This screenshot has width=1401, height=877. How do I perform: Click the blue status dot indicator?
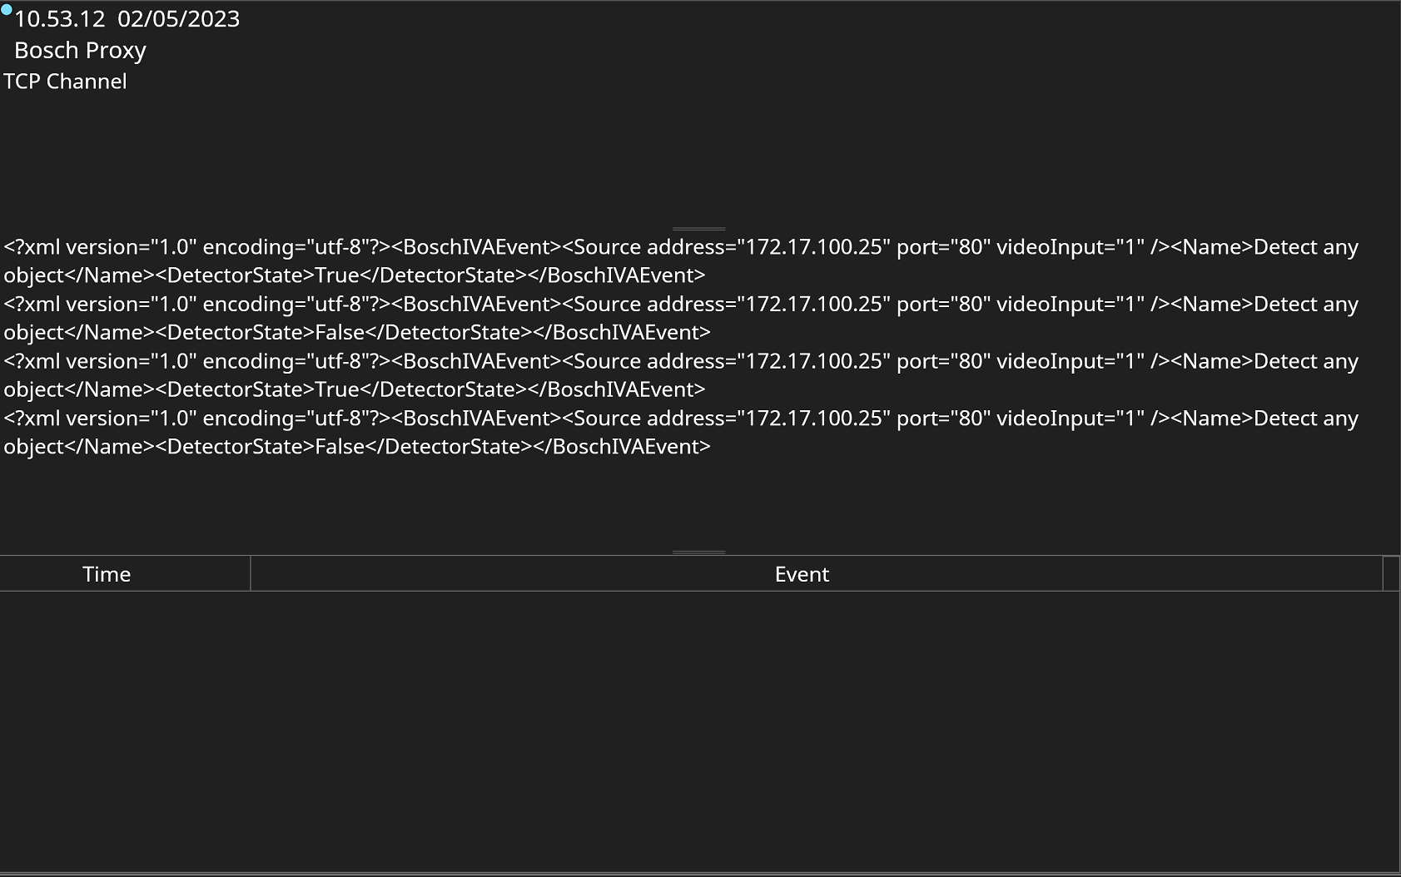(x=7, y=9)
